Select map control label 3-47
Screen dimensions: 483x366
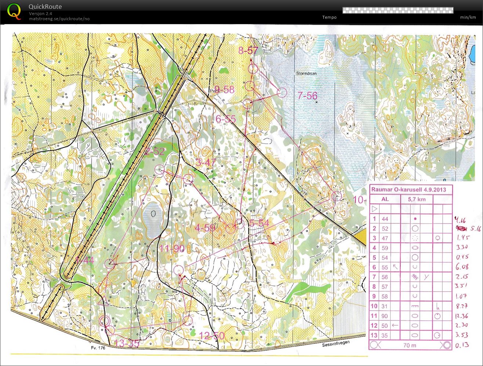pyautogui.click(x=206, y=162)
